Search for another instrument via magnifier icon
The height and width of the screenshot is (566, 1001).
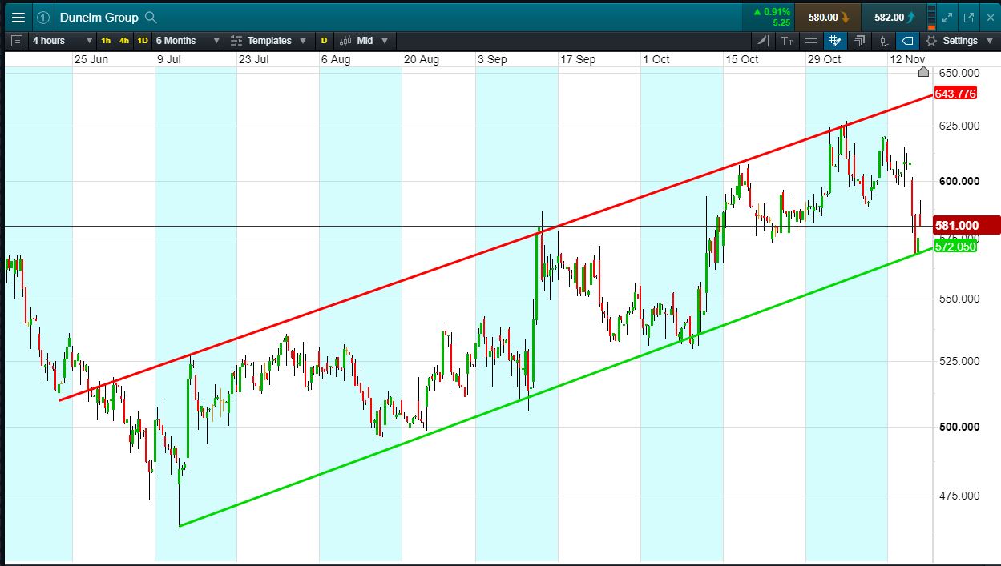click(151, 18)
